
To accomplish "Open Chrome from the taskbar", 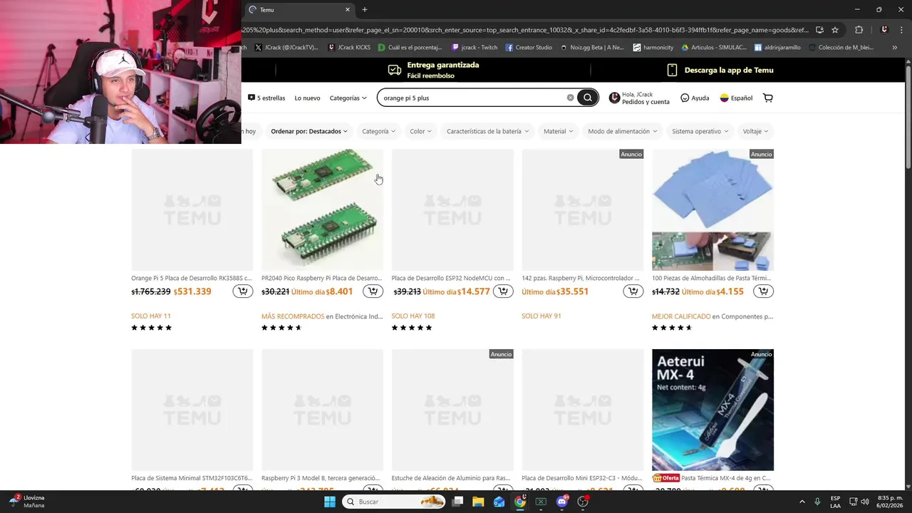I will click(x=520, y=502).
